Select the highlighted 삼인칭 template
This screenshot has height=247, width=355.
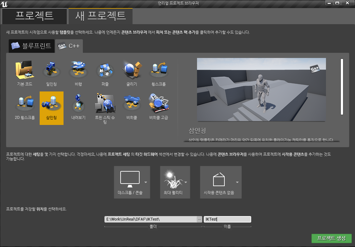tap(51, 108)
